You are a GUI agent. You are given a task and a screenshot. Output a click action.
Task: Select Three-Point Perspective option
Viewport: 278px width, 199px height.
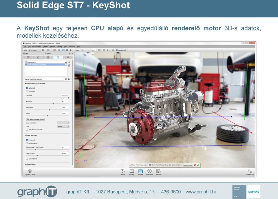(150, 165)
